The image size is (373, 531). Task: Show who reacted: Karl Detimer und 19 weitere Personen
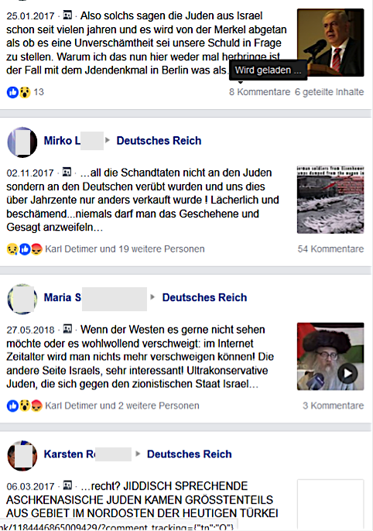[x=125, y=249]
